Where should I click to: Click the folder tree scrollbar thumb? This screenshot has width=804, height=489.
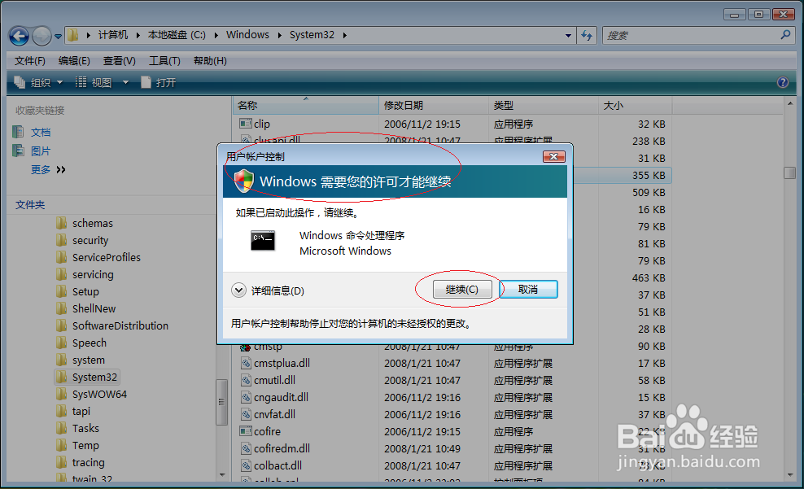[221, 402]
